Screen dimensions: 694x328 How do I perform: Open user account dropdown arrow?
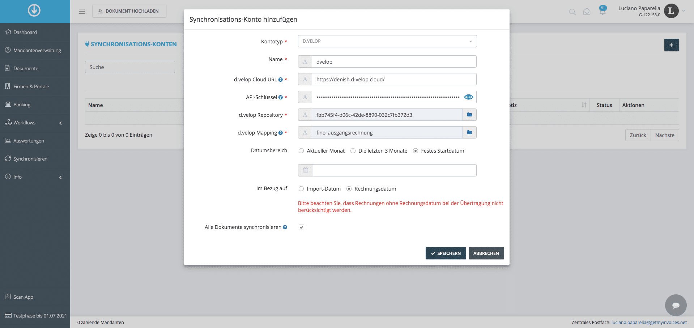click(x=684, y=11)
